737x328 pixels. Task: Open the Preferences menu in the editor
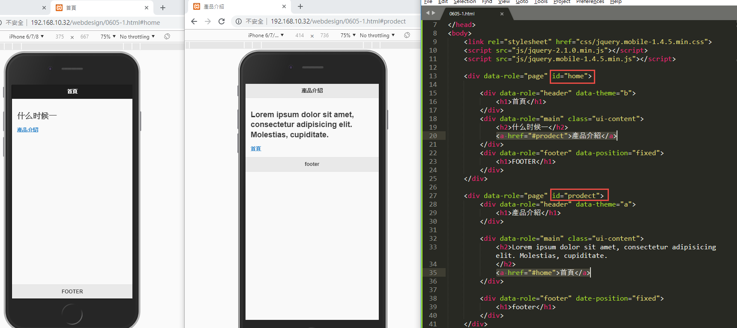(x=590, y=2)
